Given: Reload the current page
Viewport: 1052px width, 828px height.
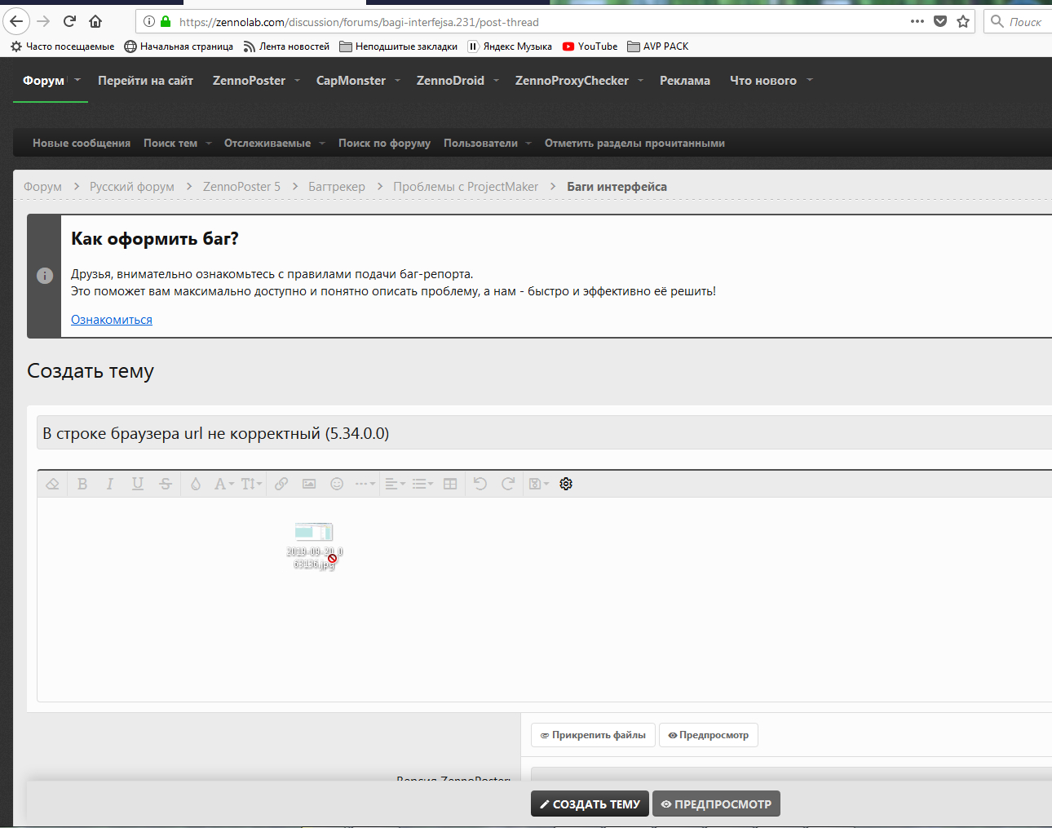Looking at the screenshot, I should (69, 21).
